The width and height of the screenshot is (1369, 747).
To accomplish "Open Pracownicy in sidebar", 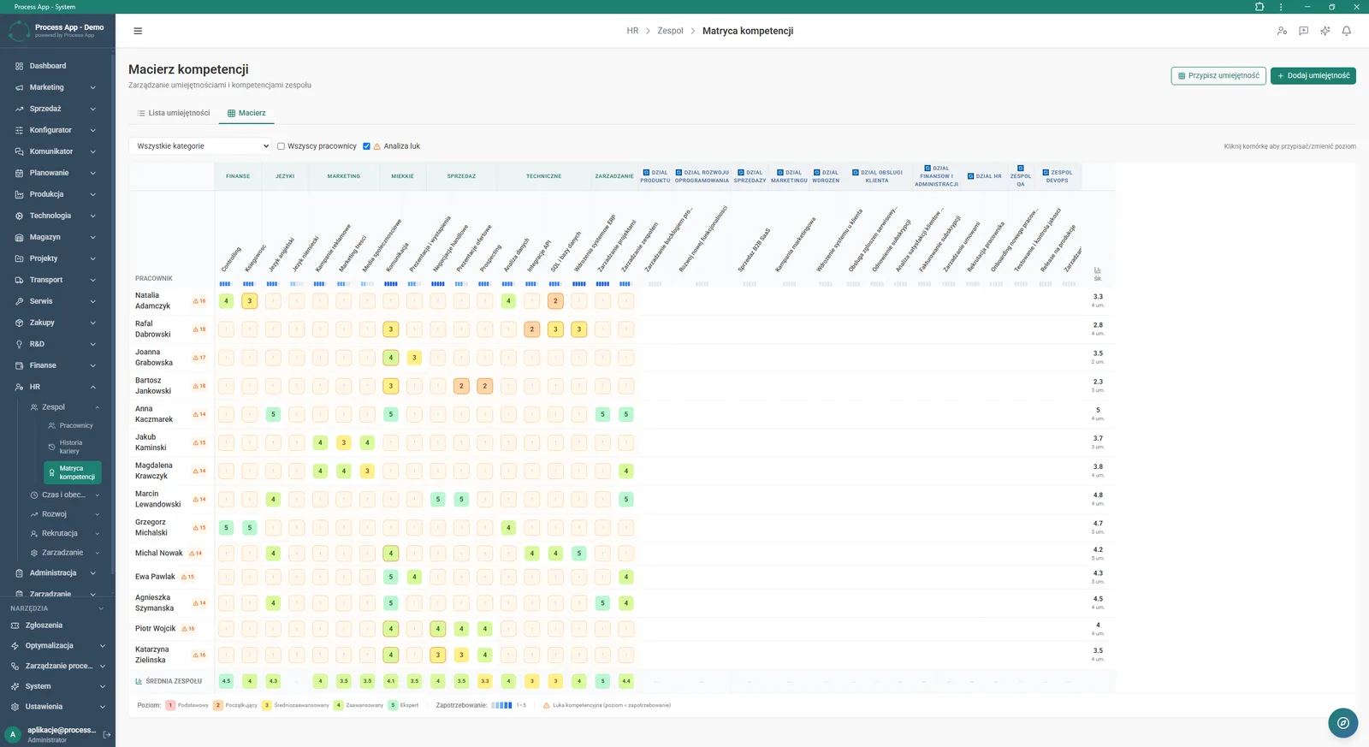I will click(x=75, y=425).
